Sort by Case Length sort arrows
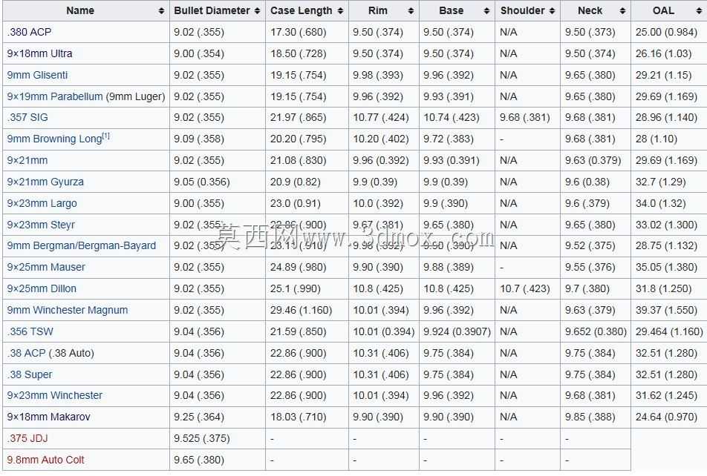The height and width of the screenshot is (476, 707). click(x=340, y=11)
